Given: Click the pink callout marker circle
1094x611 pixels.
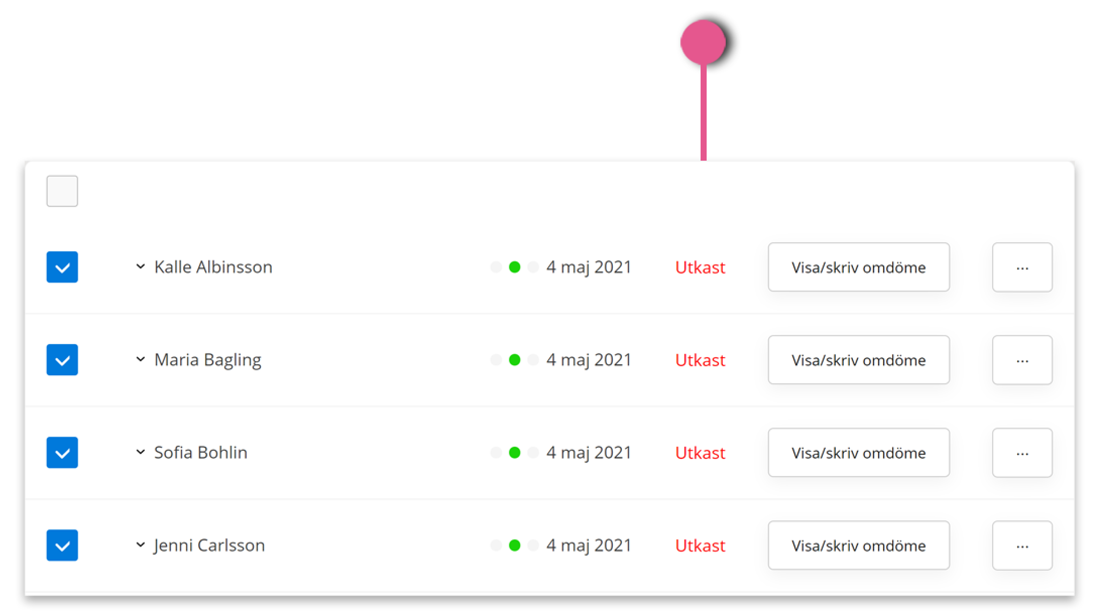Looking at the screenshot, I should [x=703, y=42].
